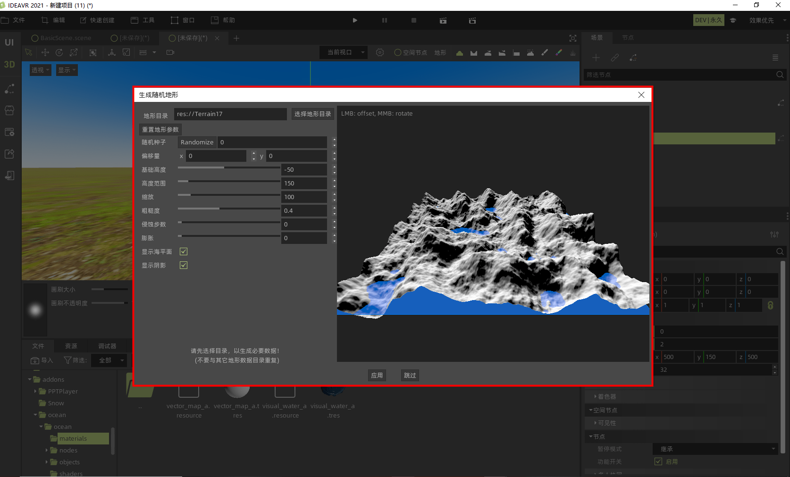Adjust the zoom scale slider
This screenshot has width=790, height=477.
pos(229,195)
